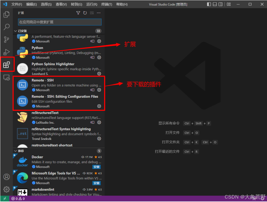Open gear for Remote - SSH: Editing Configuration Files
Viewport: 267px width, 202px height.
pos(99,106)
